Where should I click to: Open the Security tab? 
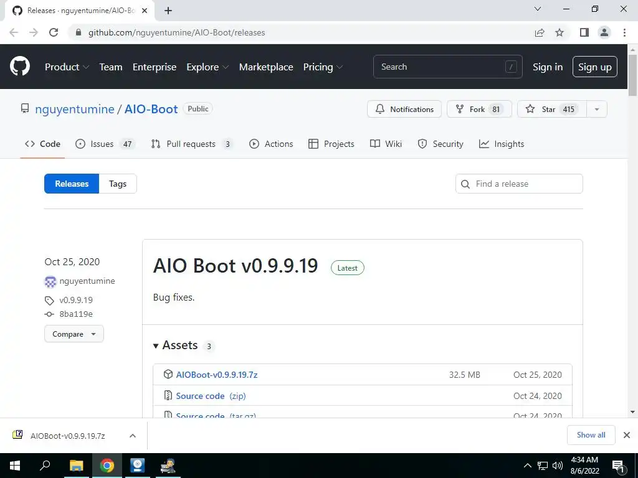(440, 144)
